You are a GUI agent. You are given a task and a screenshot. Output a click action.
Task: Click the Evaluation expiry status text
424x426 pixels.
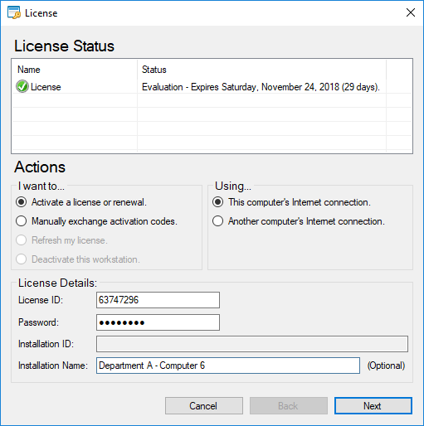click(261, 87)
